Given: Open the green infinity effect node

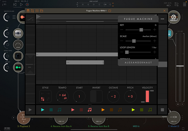Looking at the screenshot, I should pos(18,67).
